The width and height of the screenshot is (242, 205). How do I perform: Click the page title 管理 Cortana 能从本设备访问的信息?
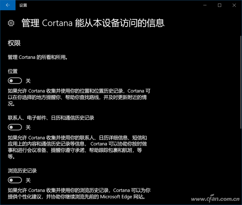[x=93, y=23]
